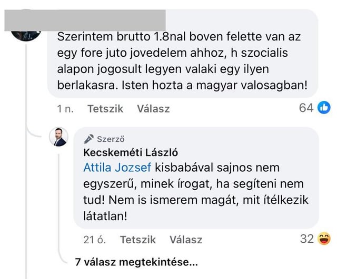Open Kecskeméti László's name link
The width and height of the screenshot is (337, 279).
click(131, 153)
